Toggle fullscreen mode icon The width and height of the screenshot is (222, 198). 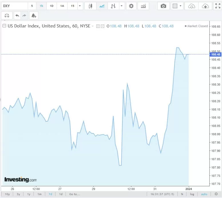pyautogui.click(x=218, y=6)
